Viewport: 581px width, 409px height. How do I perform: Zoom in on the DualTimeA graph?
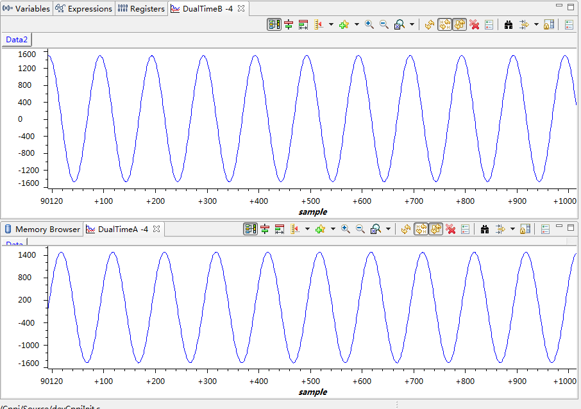coord(346,230)
